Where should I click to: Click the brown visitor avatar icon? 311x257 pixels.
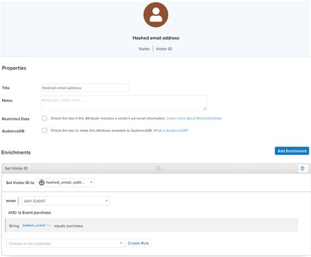click(x=155, y=14)
